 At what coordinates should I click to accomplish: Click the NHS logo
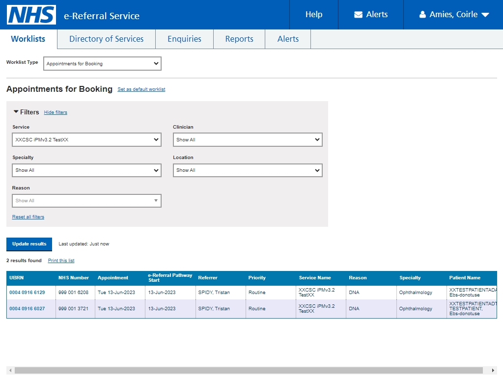[31, 15]
